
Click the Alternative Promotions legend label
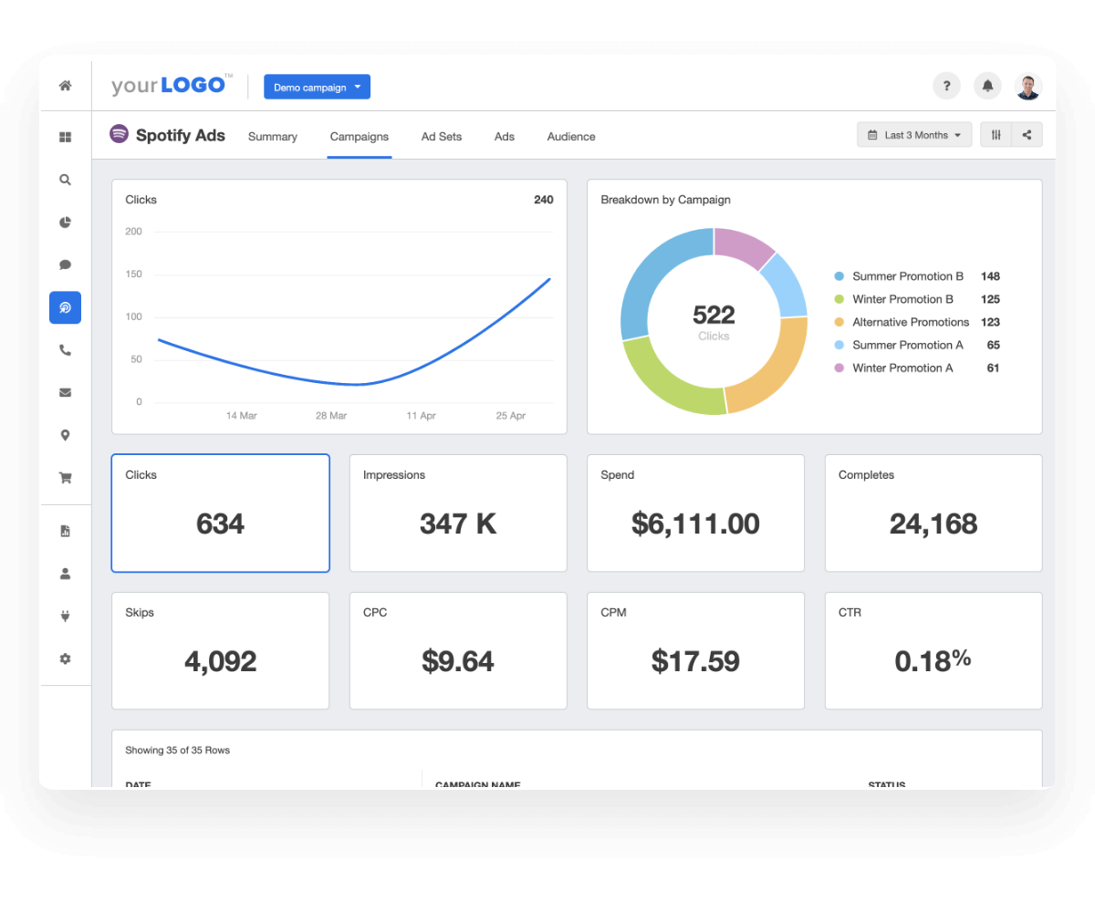(x=911, y=322)
